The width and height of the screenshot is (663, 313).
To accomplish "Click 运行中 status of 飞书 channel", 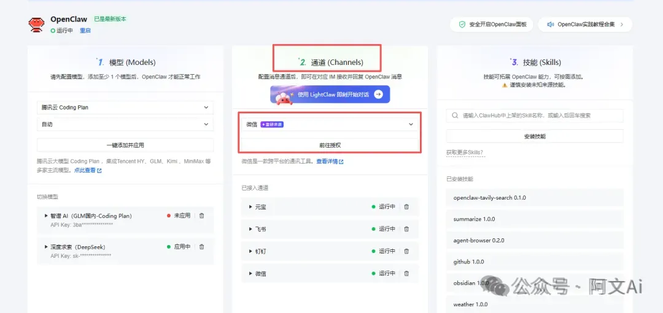I will coord(383,229).
